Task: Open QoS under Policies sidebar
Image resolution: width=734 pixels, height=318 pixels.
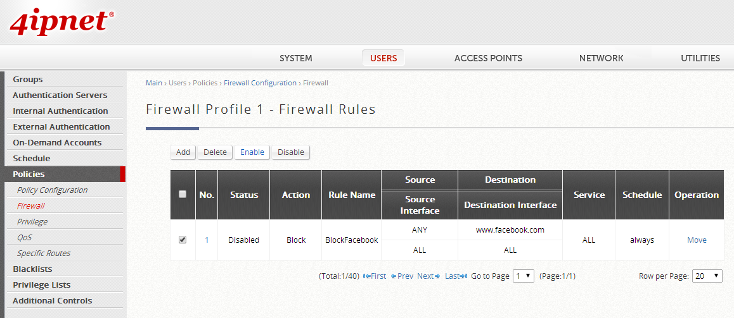Action: (24, 238)
